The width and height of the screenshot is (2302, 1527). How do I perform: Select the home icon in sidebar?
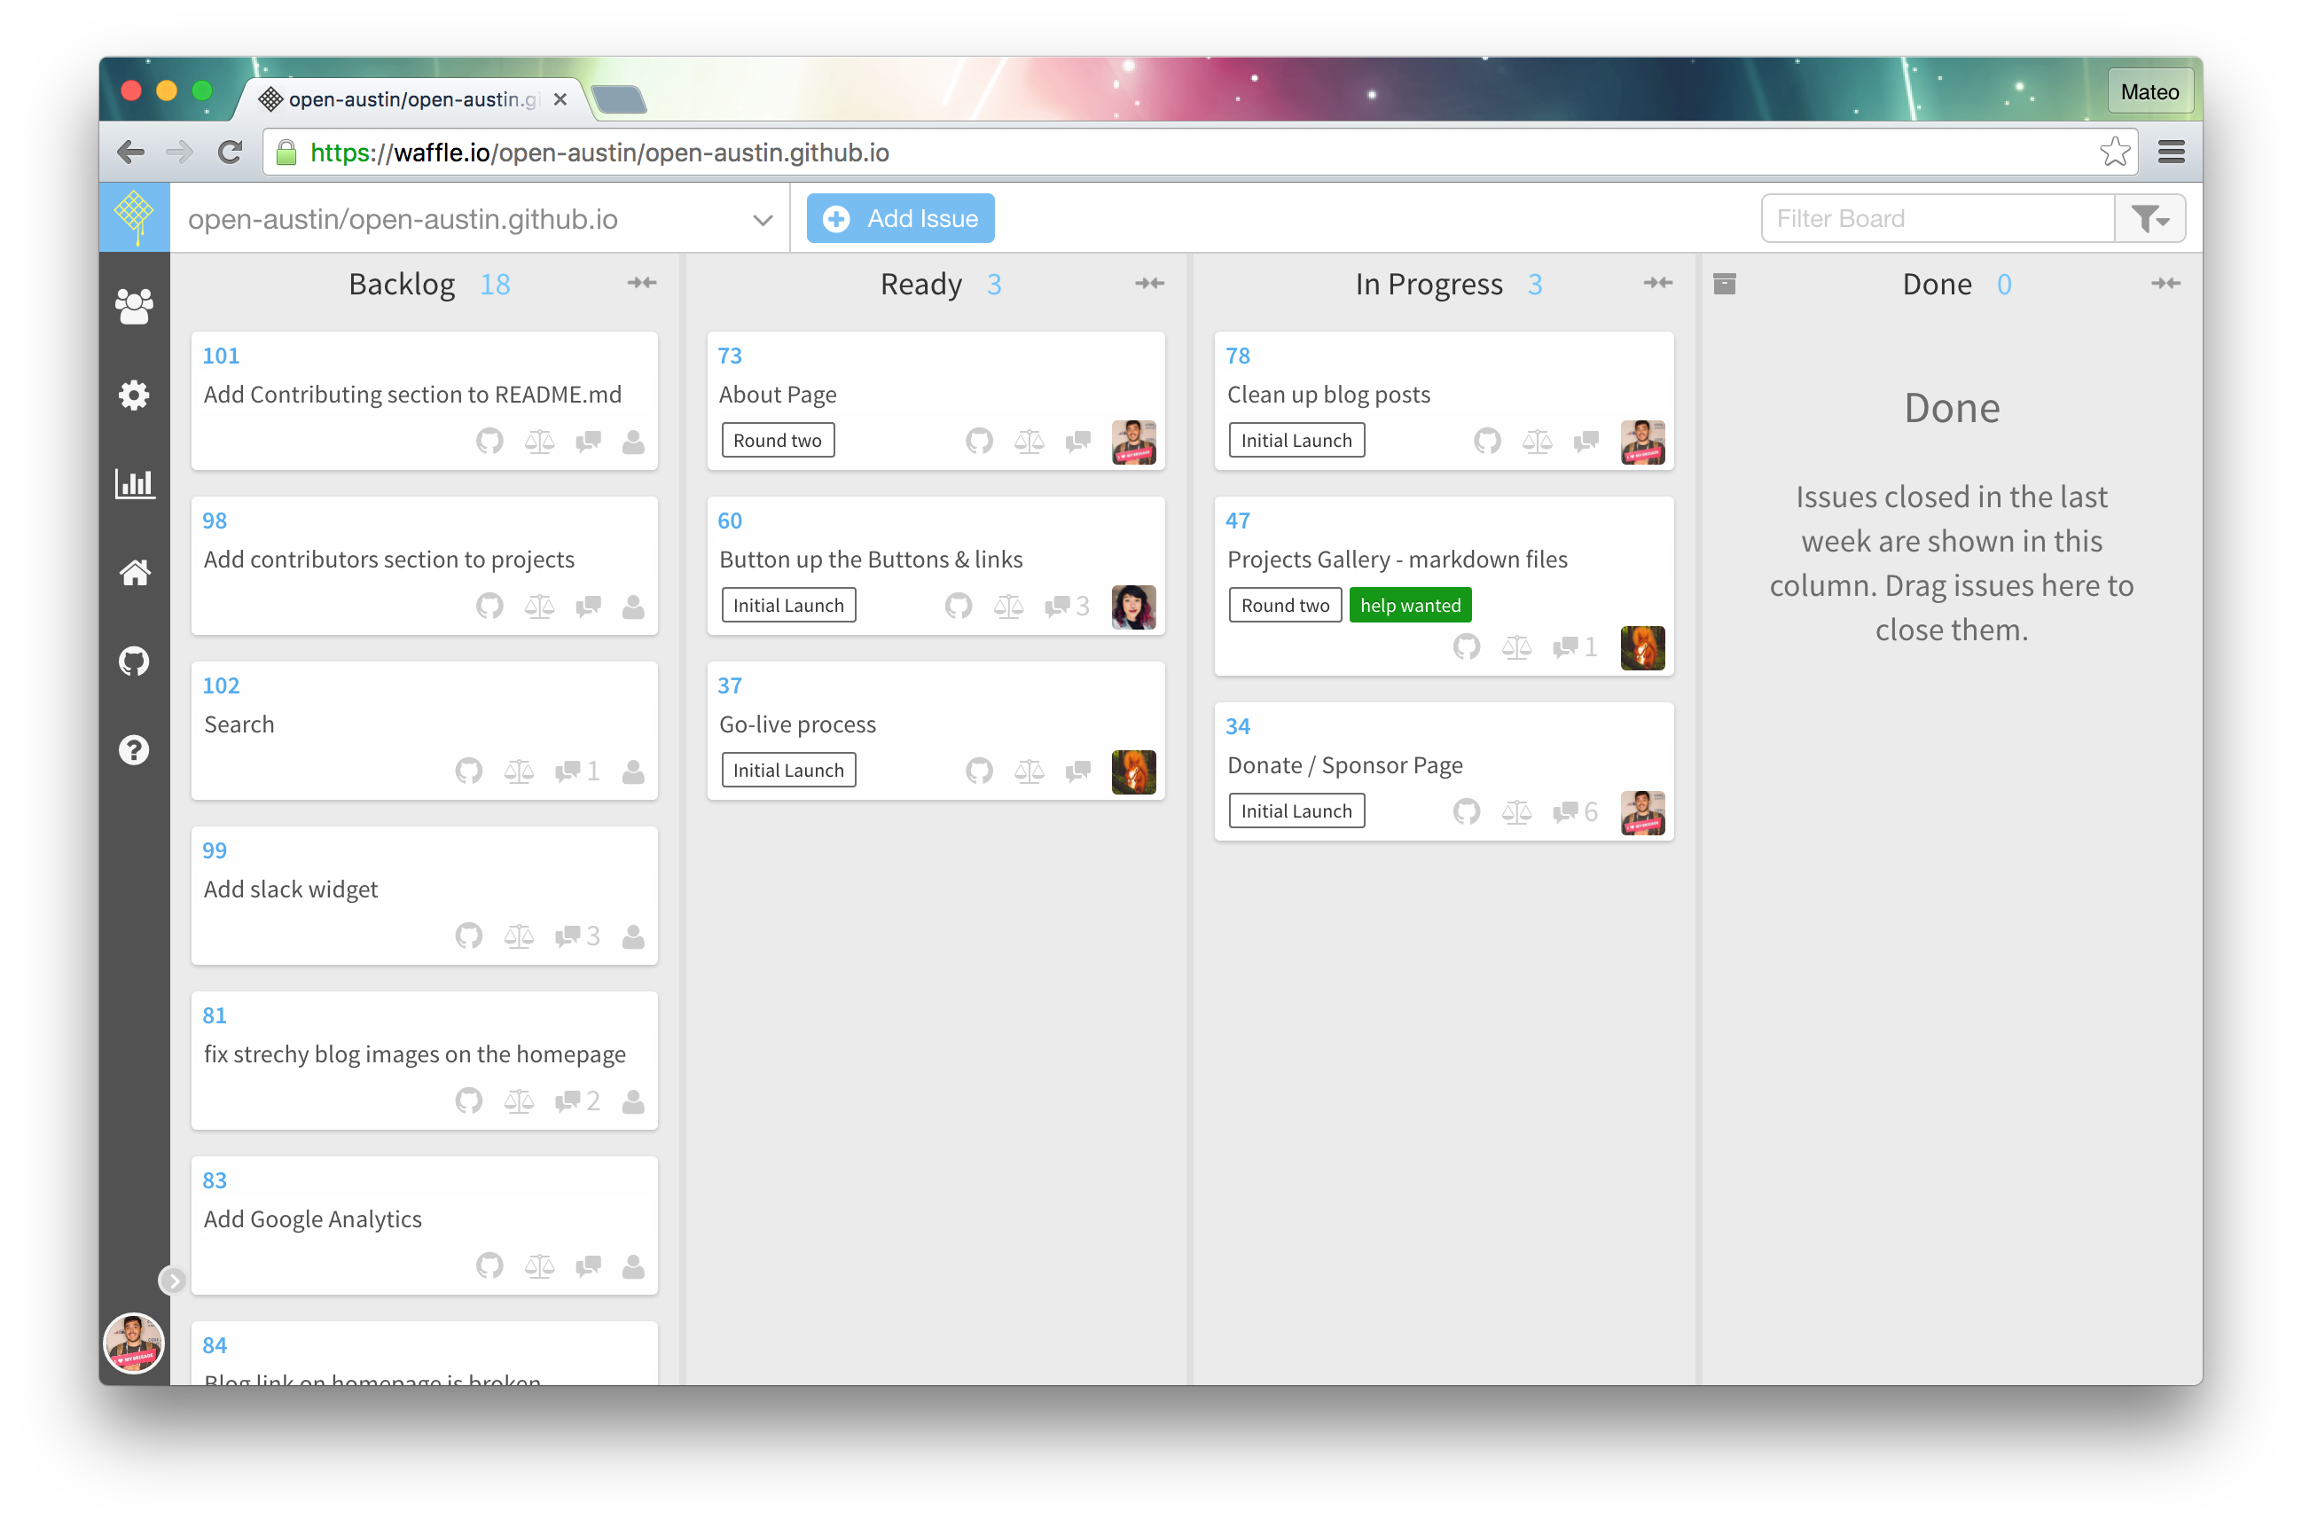click(137, 571)
